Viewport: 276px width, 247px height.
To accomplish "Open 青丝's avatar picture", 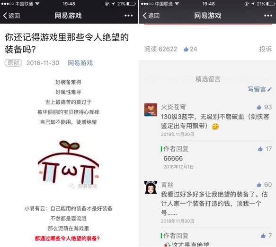I will click(151, 187).
